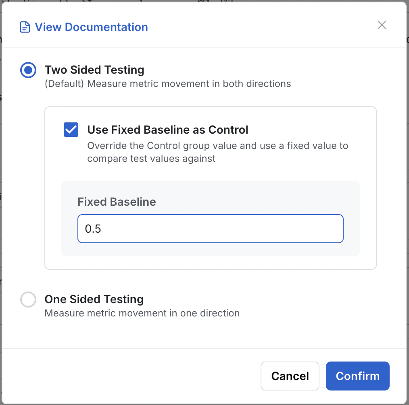Click the Use Fixed Baseline as Control label

[x=167, y=130]
